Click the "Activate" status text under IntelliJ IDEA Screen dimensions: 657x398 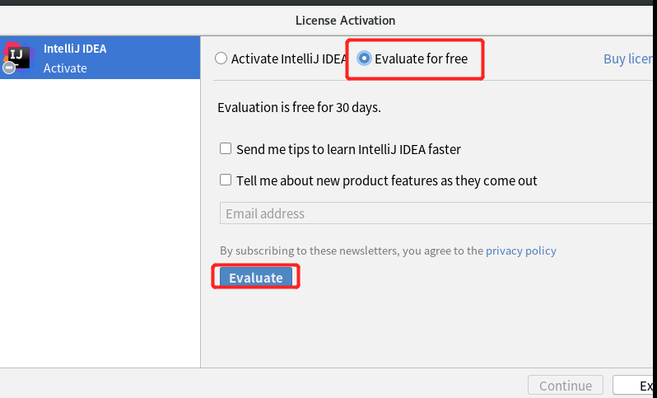(65, 68)
